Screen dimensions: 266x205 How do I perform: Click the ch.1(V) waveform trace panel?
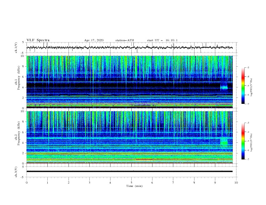132,48
